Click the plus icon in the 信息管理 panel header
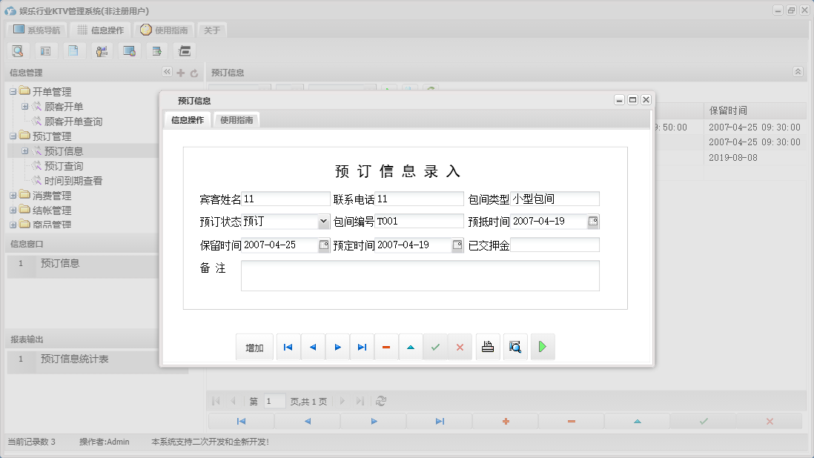Viewport: 814px width, 458px height. tap(180, 73)
